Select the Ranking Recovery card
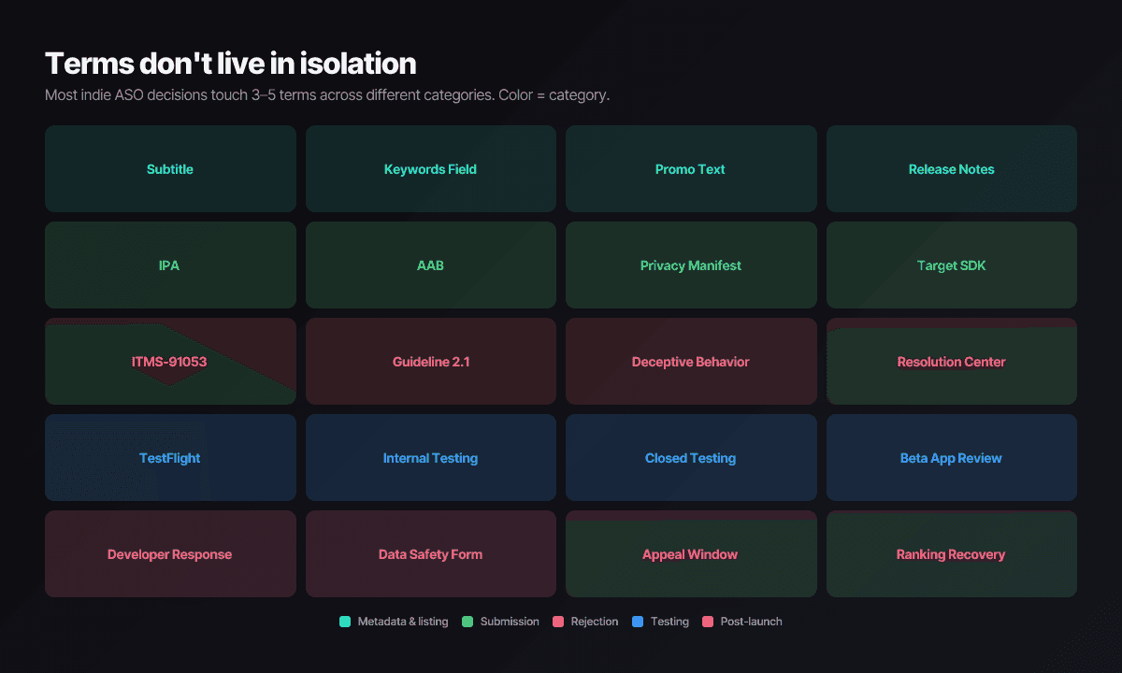Screen dimensions: 1122x673 [952, 554]
